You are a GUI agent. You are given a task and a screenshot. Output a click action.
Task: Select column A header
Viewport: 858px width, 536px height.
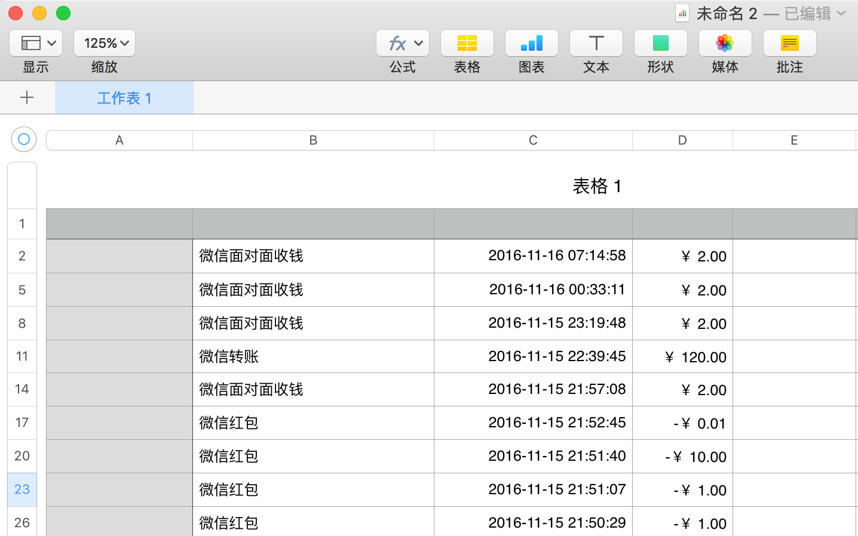tap(119, 140)
